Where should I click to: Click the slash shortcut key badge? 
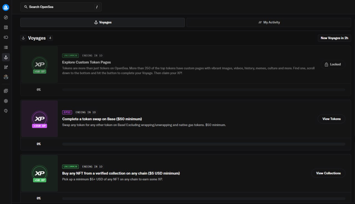pyautogui.click(x=97, y=7)
